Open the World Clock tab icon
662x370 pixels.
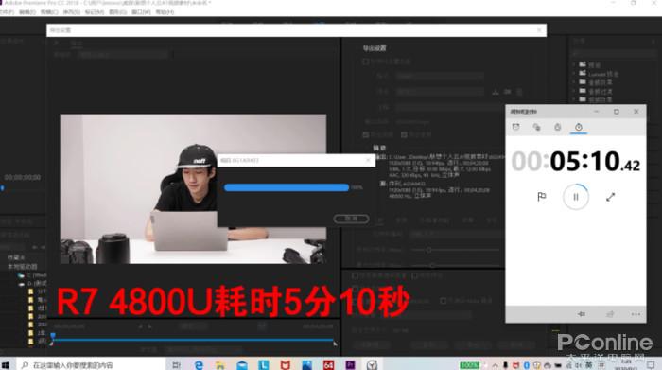(536, 127)
